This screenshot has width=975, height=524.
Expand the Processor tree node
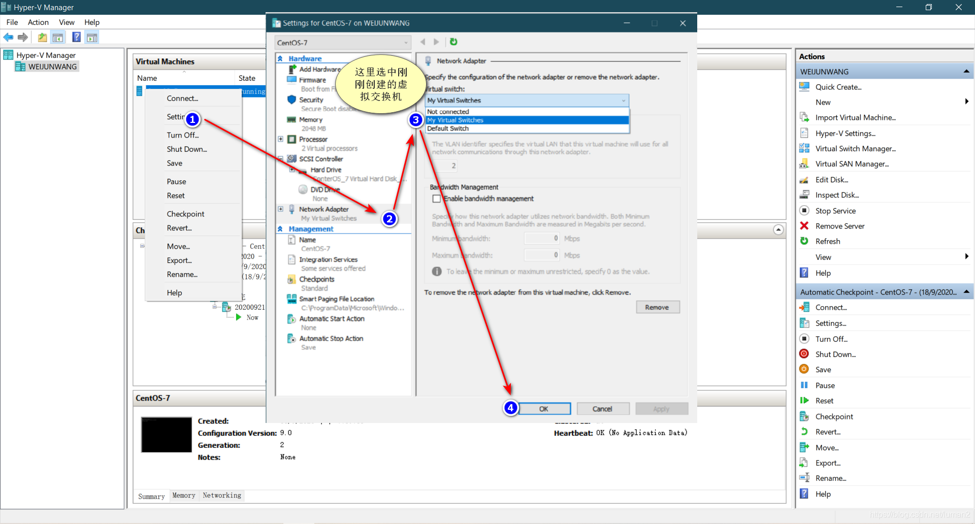pyautogui.click(x=280, y=139)
